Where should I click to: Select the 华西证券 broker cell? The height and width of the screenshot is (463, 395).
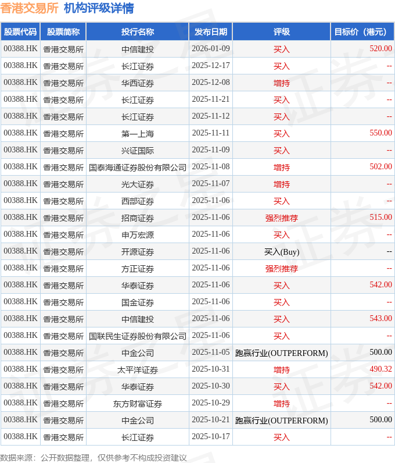coord(138,83)
